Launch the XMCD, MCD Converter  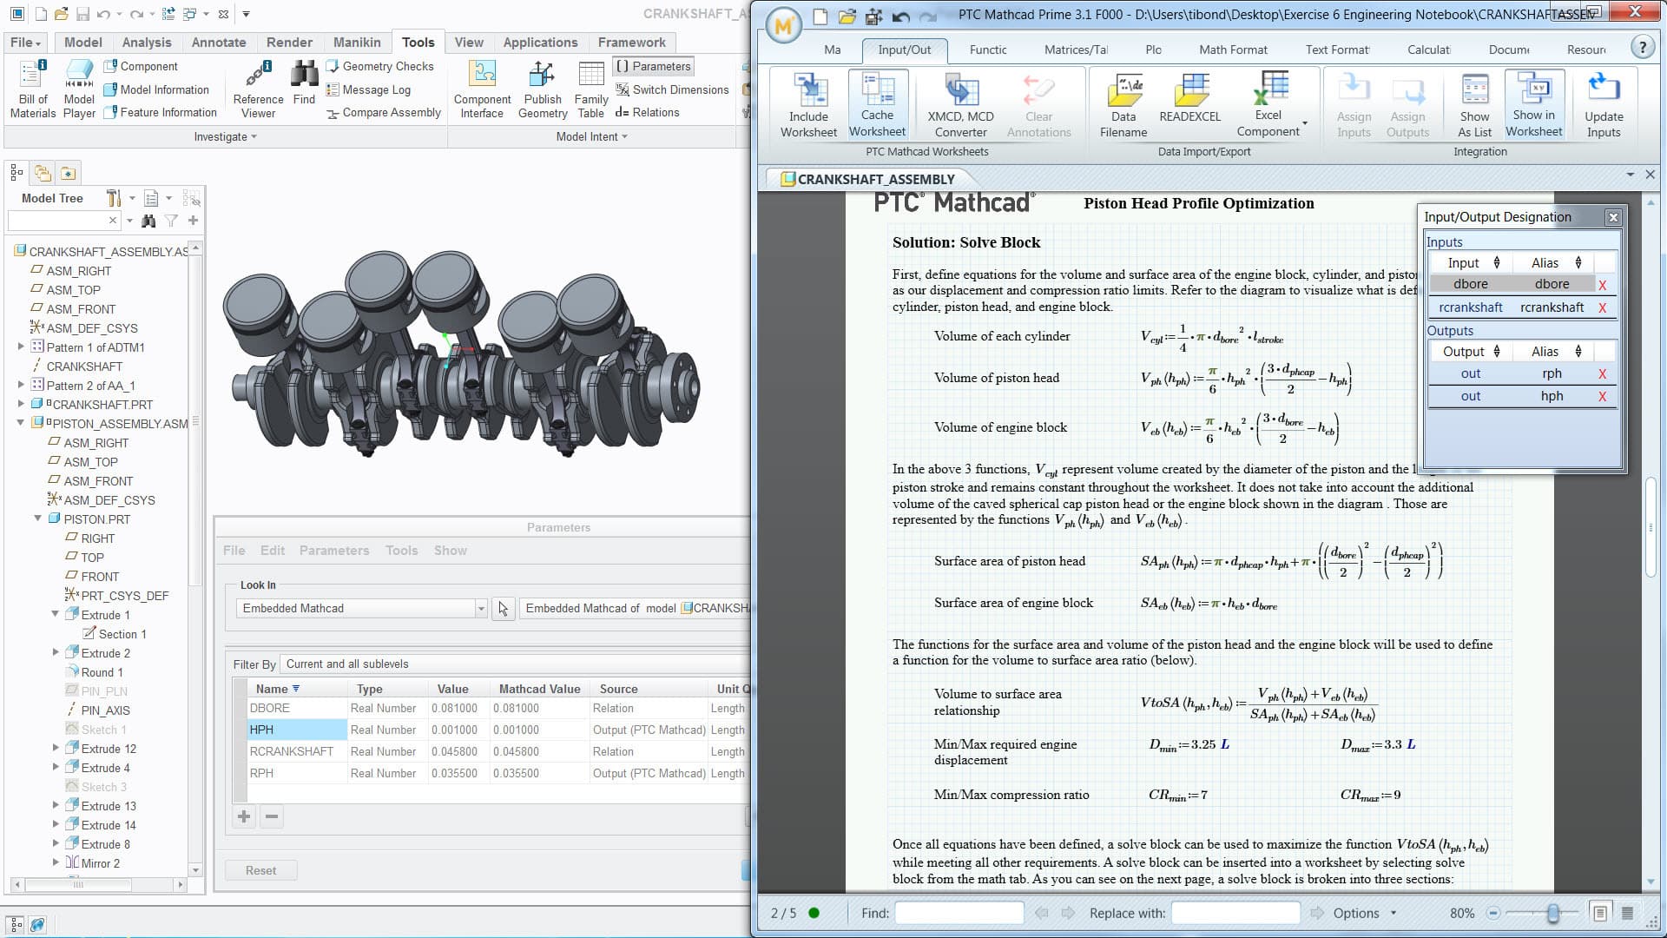point(959,102)
